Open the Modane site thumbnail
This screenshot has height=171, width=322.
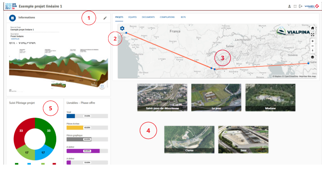[x=270, y=97]
